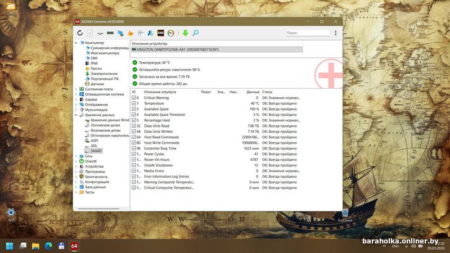
Task: Click the green download arrow icon
Action: click(x=185, y=33)
